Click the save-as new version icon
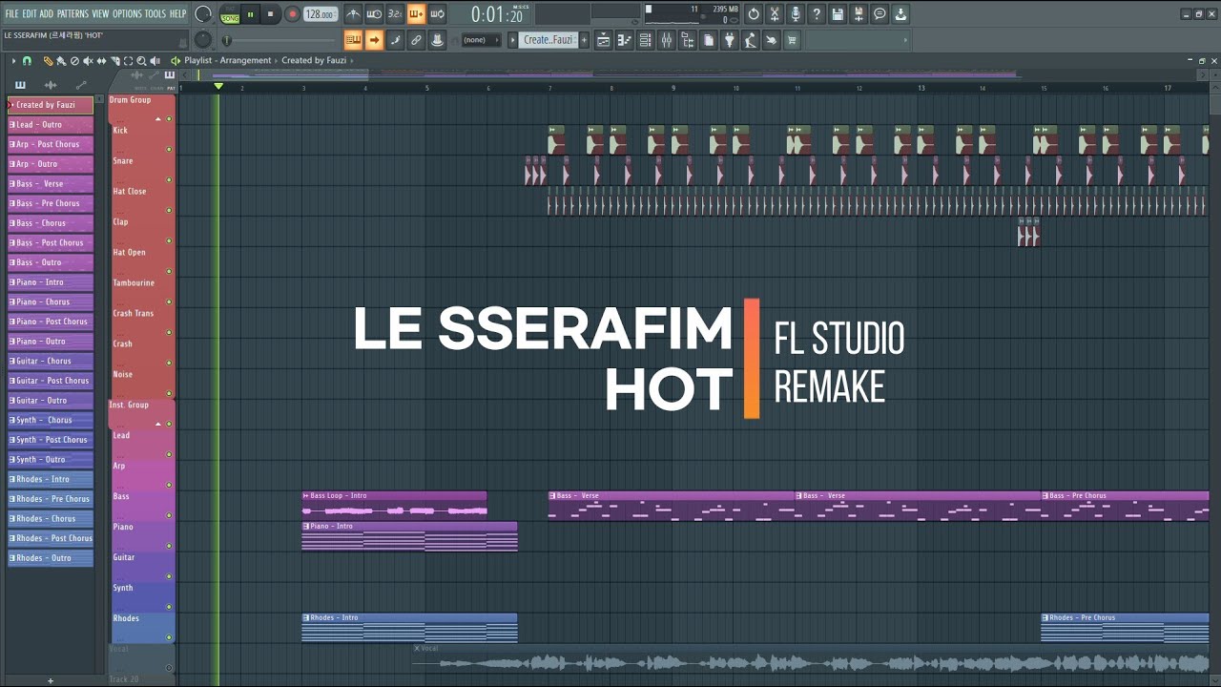 click(x=859, y=14)
